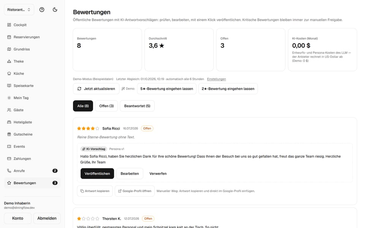Click the Durchschnitt 3,6 star card
365x228 pixels.
tap(179, 50)
